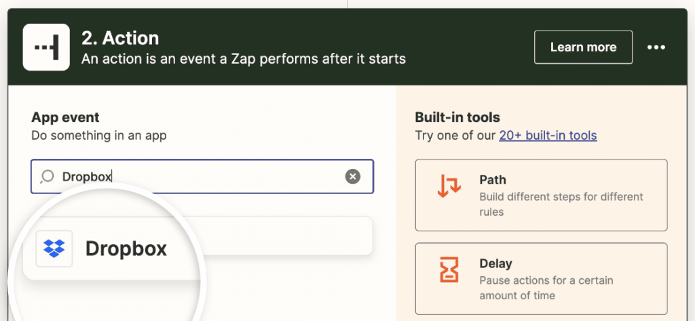The height and width of the screenshot is (321, 695).
Task: Click the blue Dropbox logo icon
Action: [x=54, y=248]
